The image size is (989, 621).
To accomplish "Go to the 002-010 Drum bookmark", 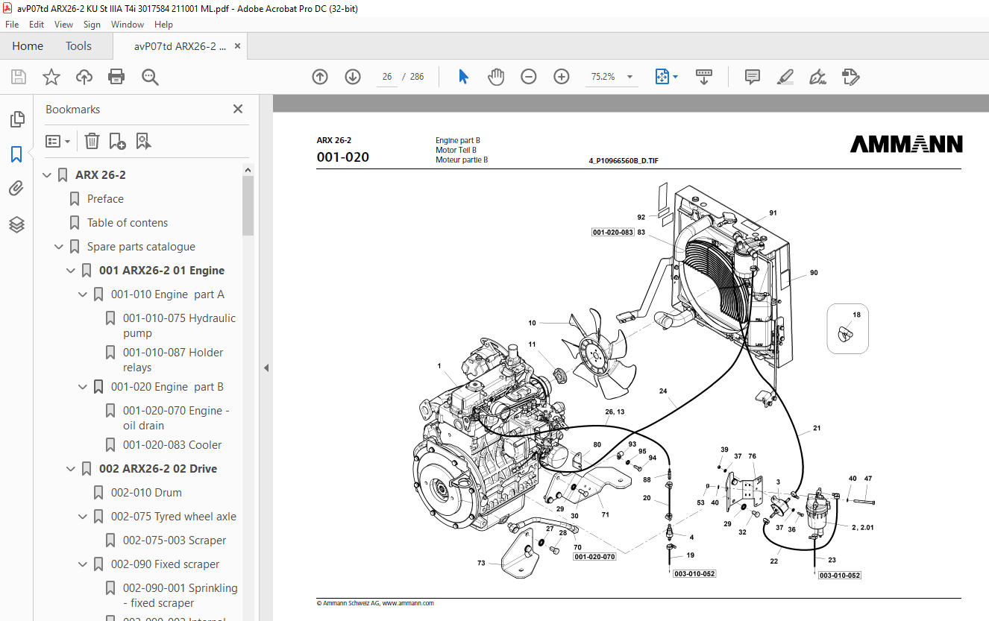I will [x=146, y=493].
